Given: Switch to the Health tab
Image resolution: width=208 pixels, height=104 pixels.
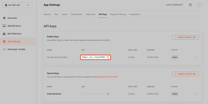Looking at the screenshot, I should click(64, 14).
